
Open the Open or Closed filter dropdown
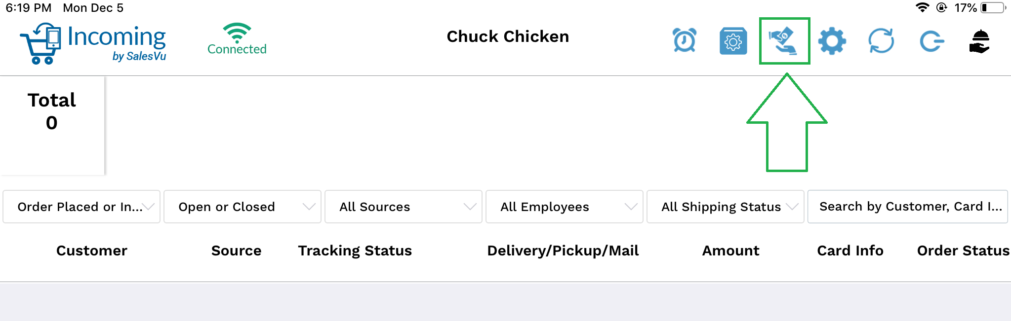(x=243, y=207)
